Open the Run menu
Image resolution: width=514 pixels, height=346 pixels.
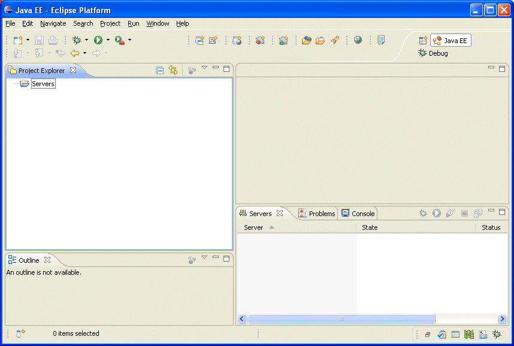point(134,23)
